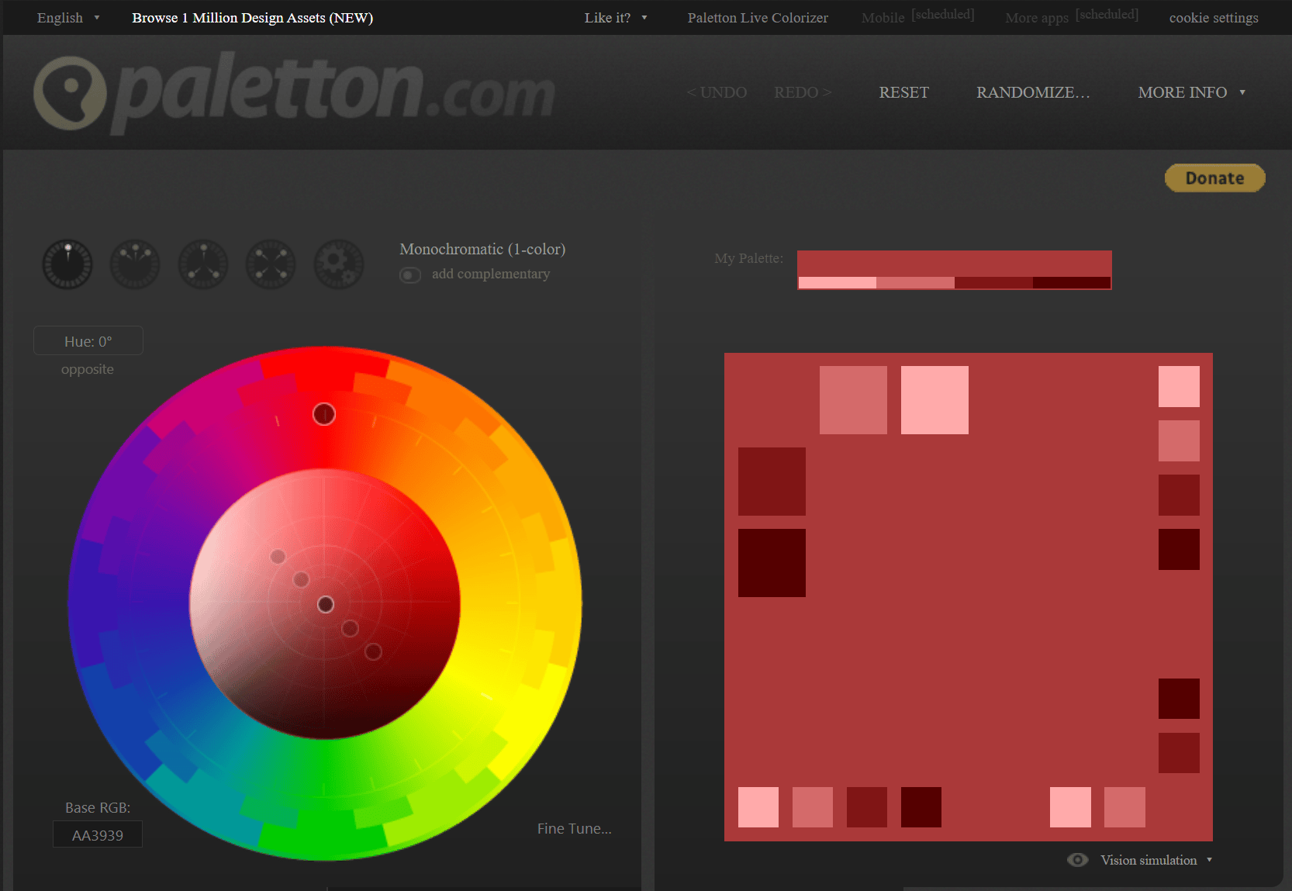Click the opposite hue link
Viewport: 1292px width, 891px height.
(88, 369)
